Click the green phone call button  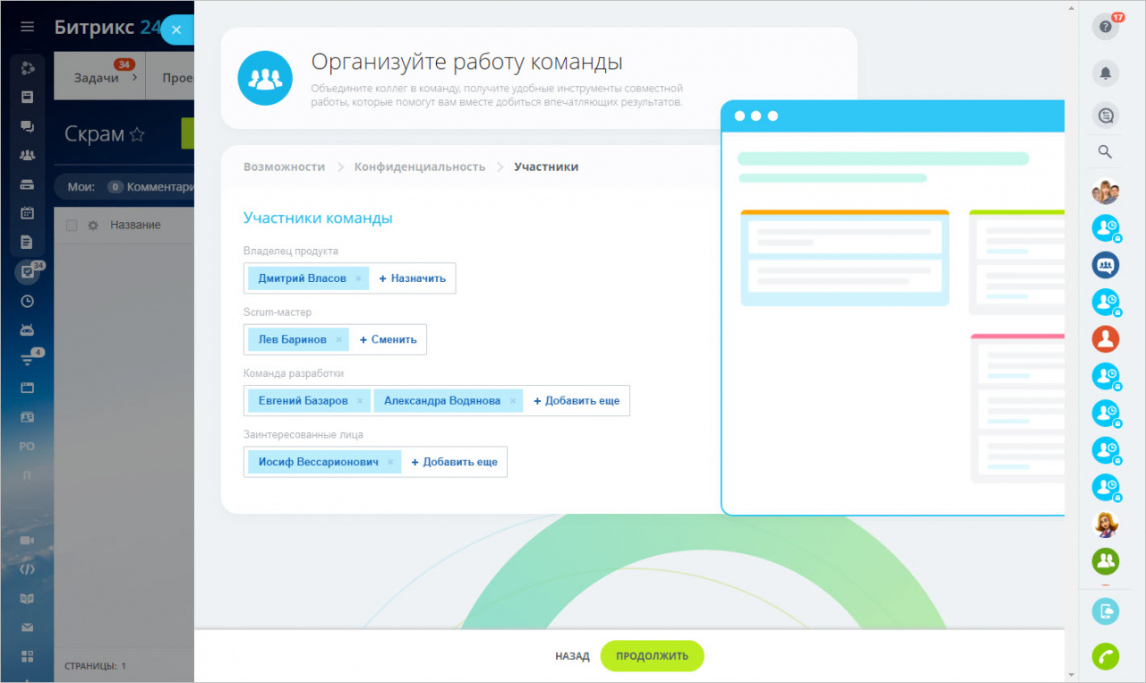point(1106,656)
